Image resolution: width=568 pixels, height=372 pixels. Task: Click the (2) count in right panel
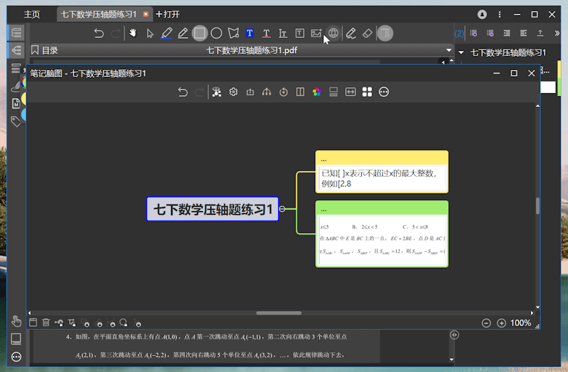tap(459, 33)
